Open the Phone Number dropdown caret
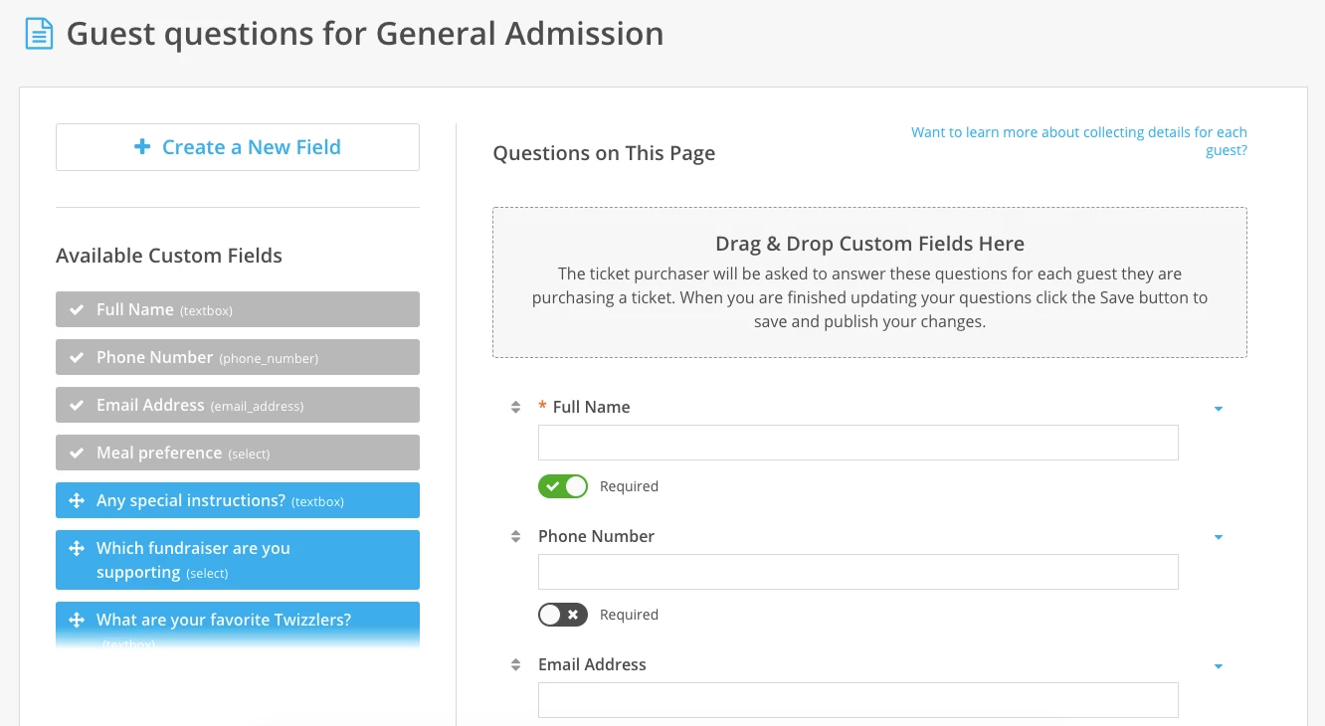The height and width of the screenshot is (726, 1325). click(1218, 537)
